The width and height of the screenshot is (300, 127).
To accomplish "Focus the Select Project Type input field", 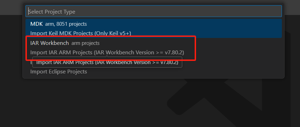I will pyautogui.click(x=153, y=11).
